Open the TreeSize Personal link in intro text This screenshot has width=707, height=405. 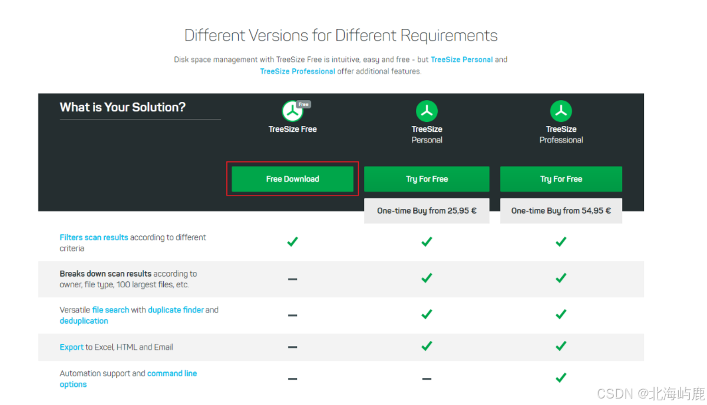(462, 59)
